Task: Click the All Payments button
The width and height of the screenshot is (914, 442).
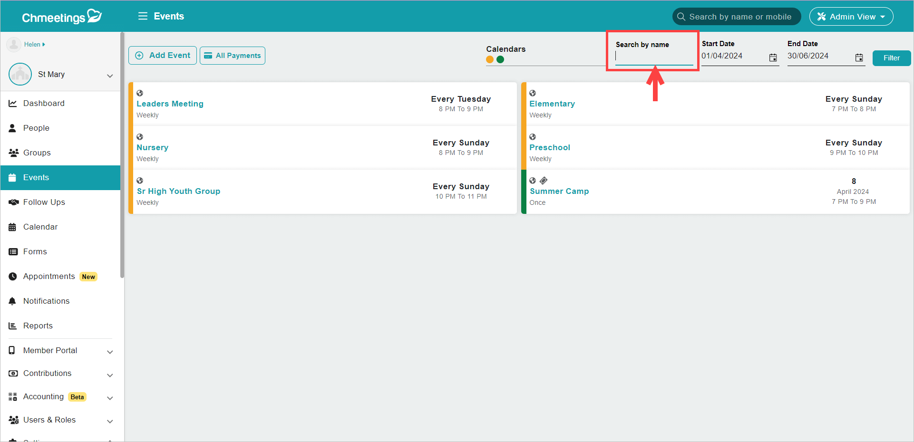Action: click(233, 56)
